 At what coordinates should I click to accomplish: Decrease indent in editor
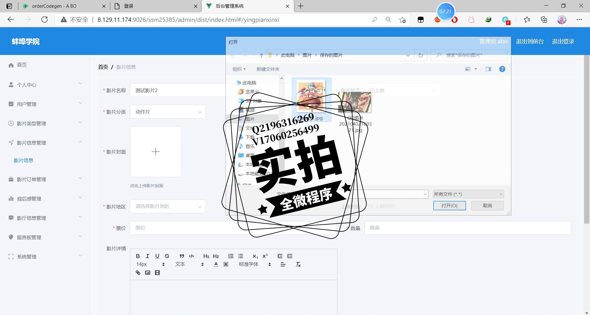point(280,256)
